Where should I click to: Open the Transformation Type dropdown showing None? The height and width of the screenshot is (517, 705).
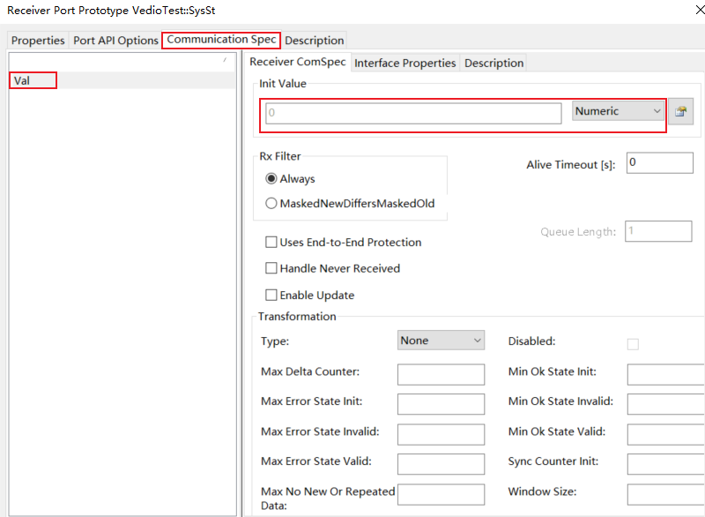pos(441,340)
